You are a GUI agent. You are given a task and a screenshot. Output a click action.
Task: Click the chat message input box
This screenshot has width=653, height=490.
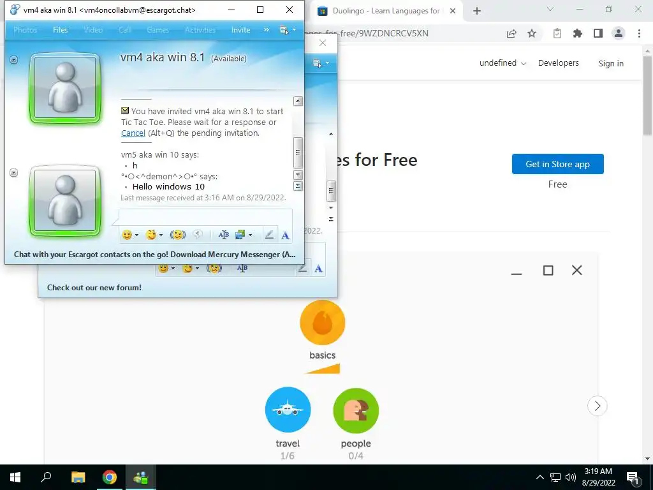[x=206, y=218]
